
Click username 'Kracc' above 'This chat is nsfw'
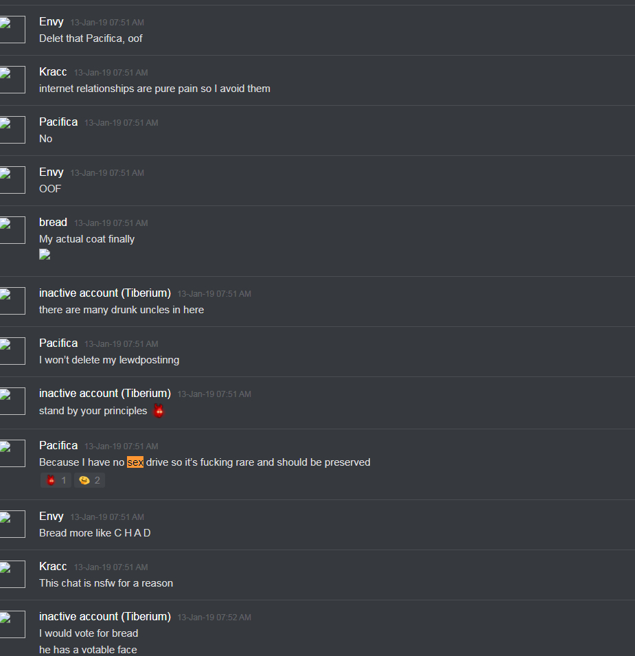(x=53, y=567)
